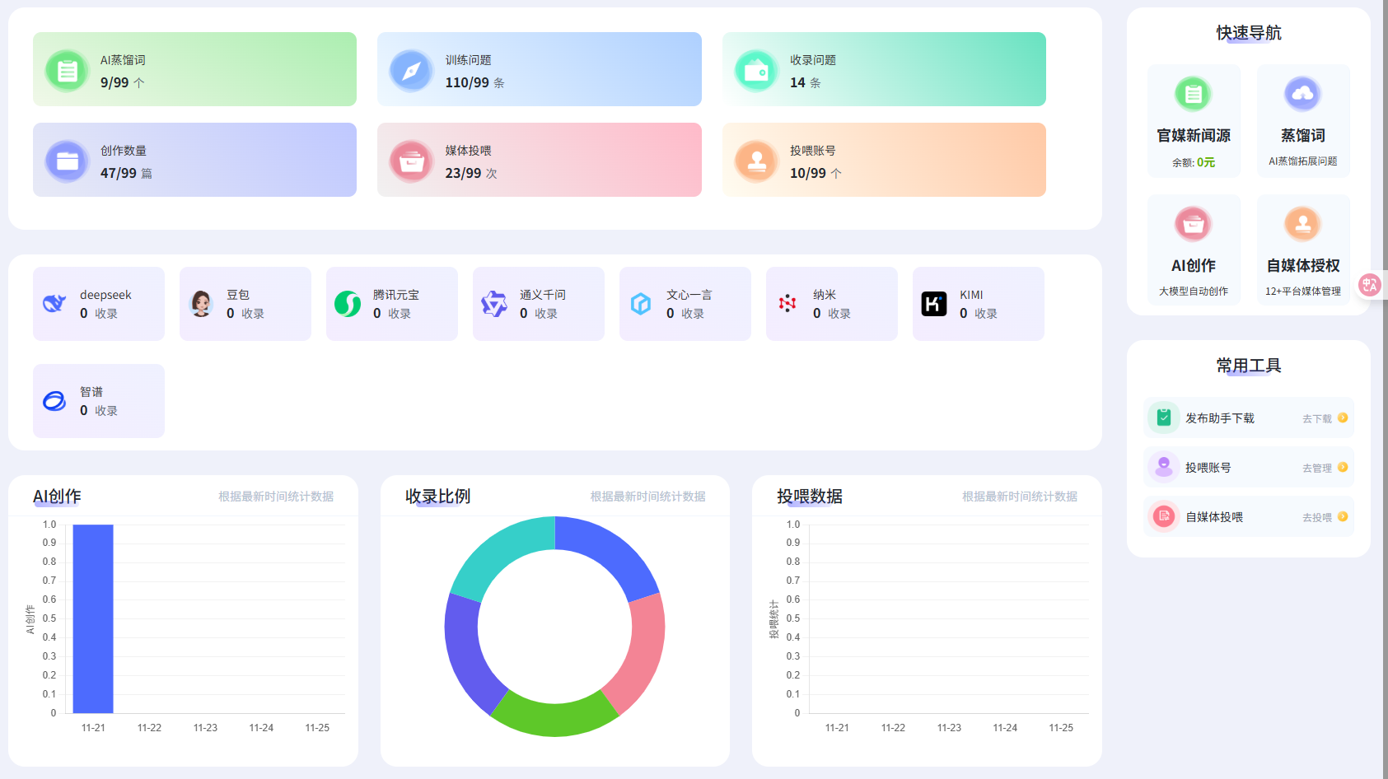Open 官媒新闻源 via its green document icon

[x=1194, y=94]
